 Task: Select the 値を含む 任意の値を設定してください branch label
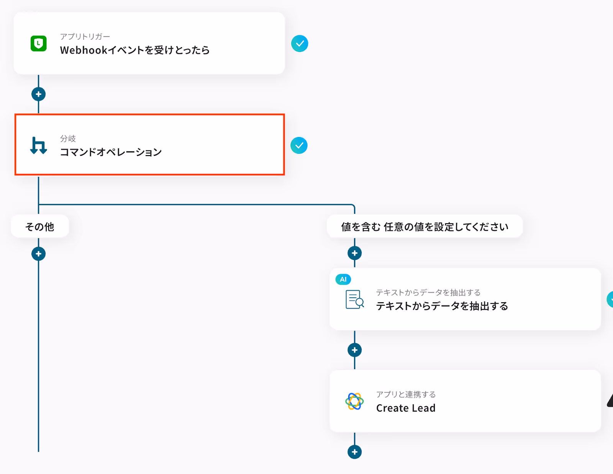tap(425, 226)
